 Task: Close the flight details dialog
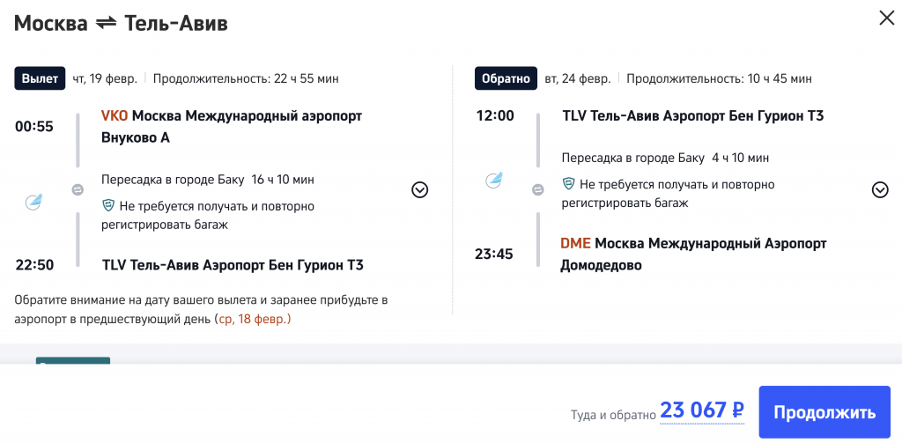pos(886,18)
